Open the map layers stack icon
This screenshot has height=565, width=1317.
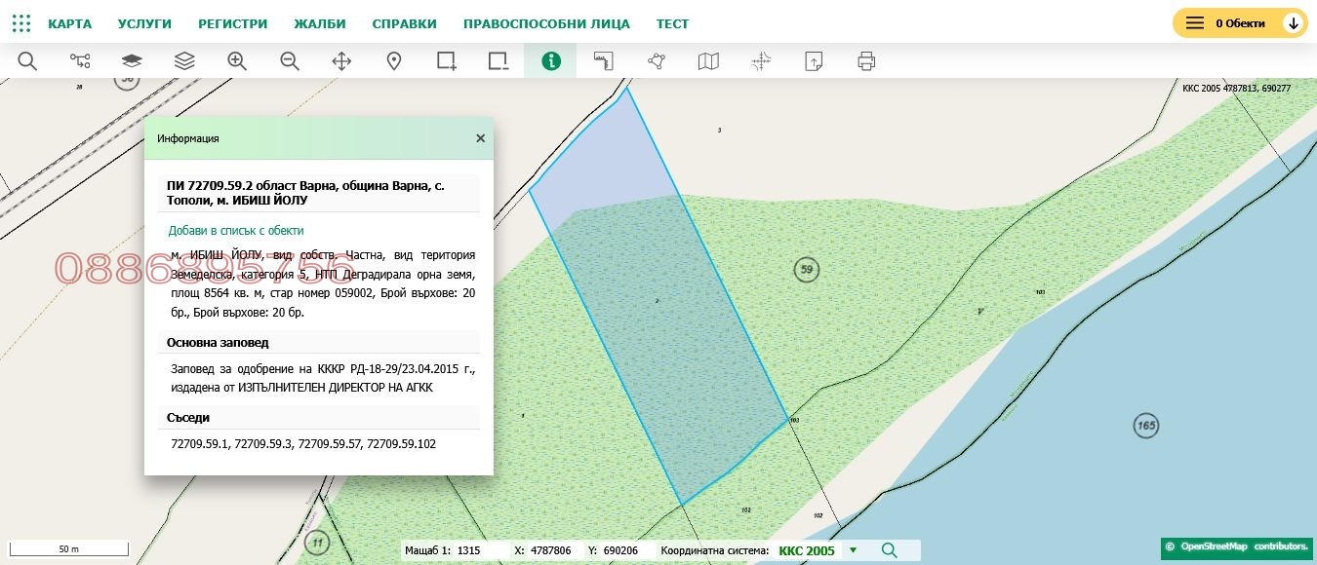point(184,61)
